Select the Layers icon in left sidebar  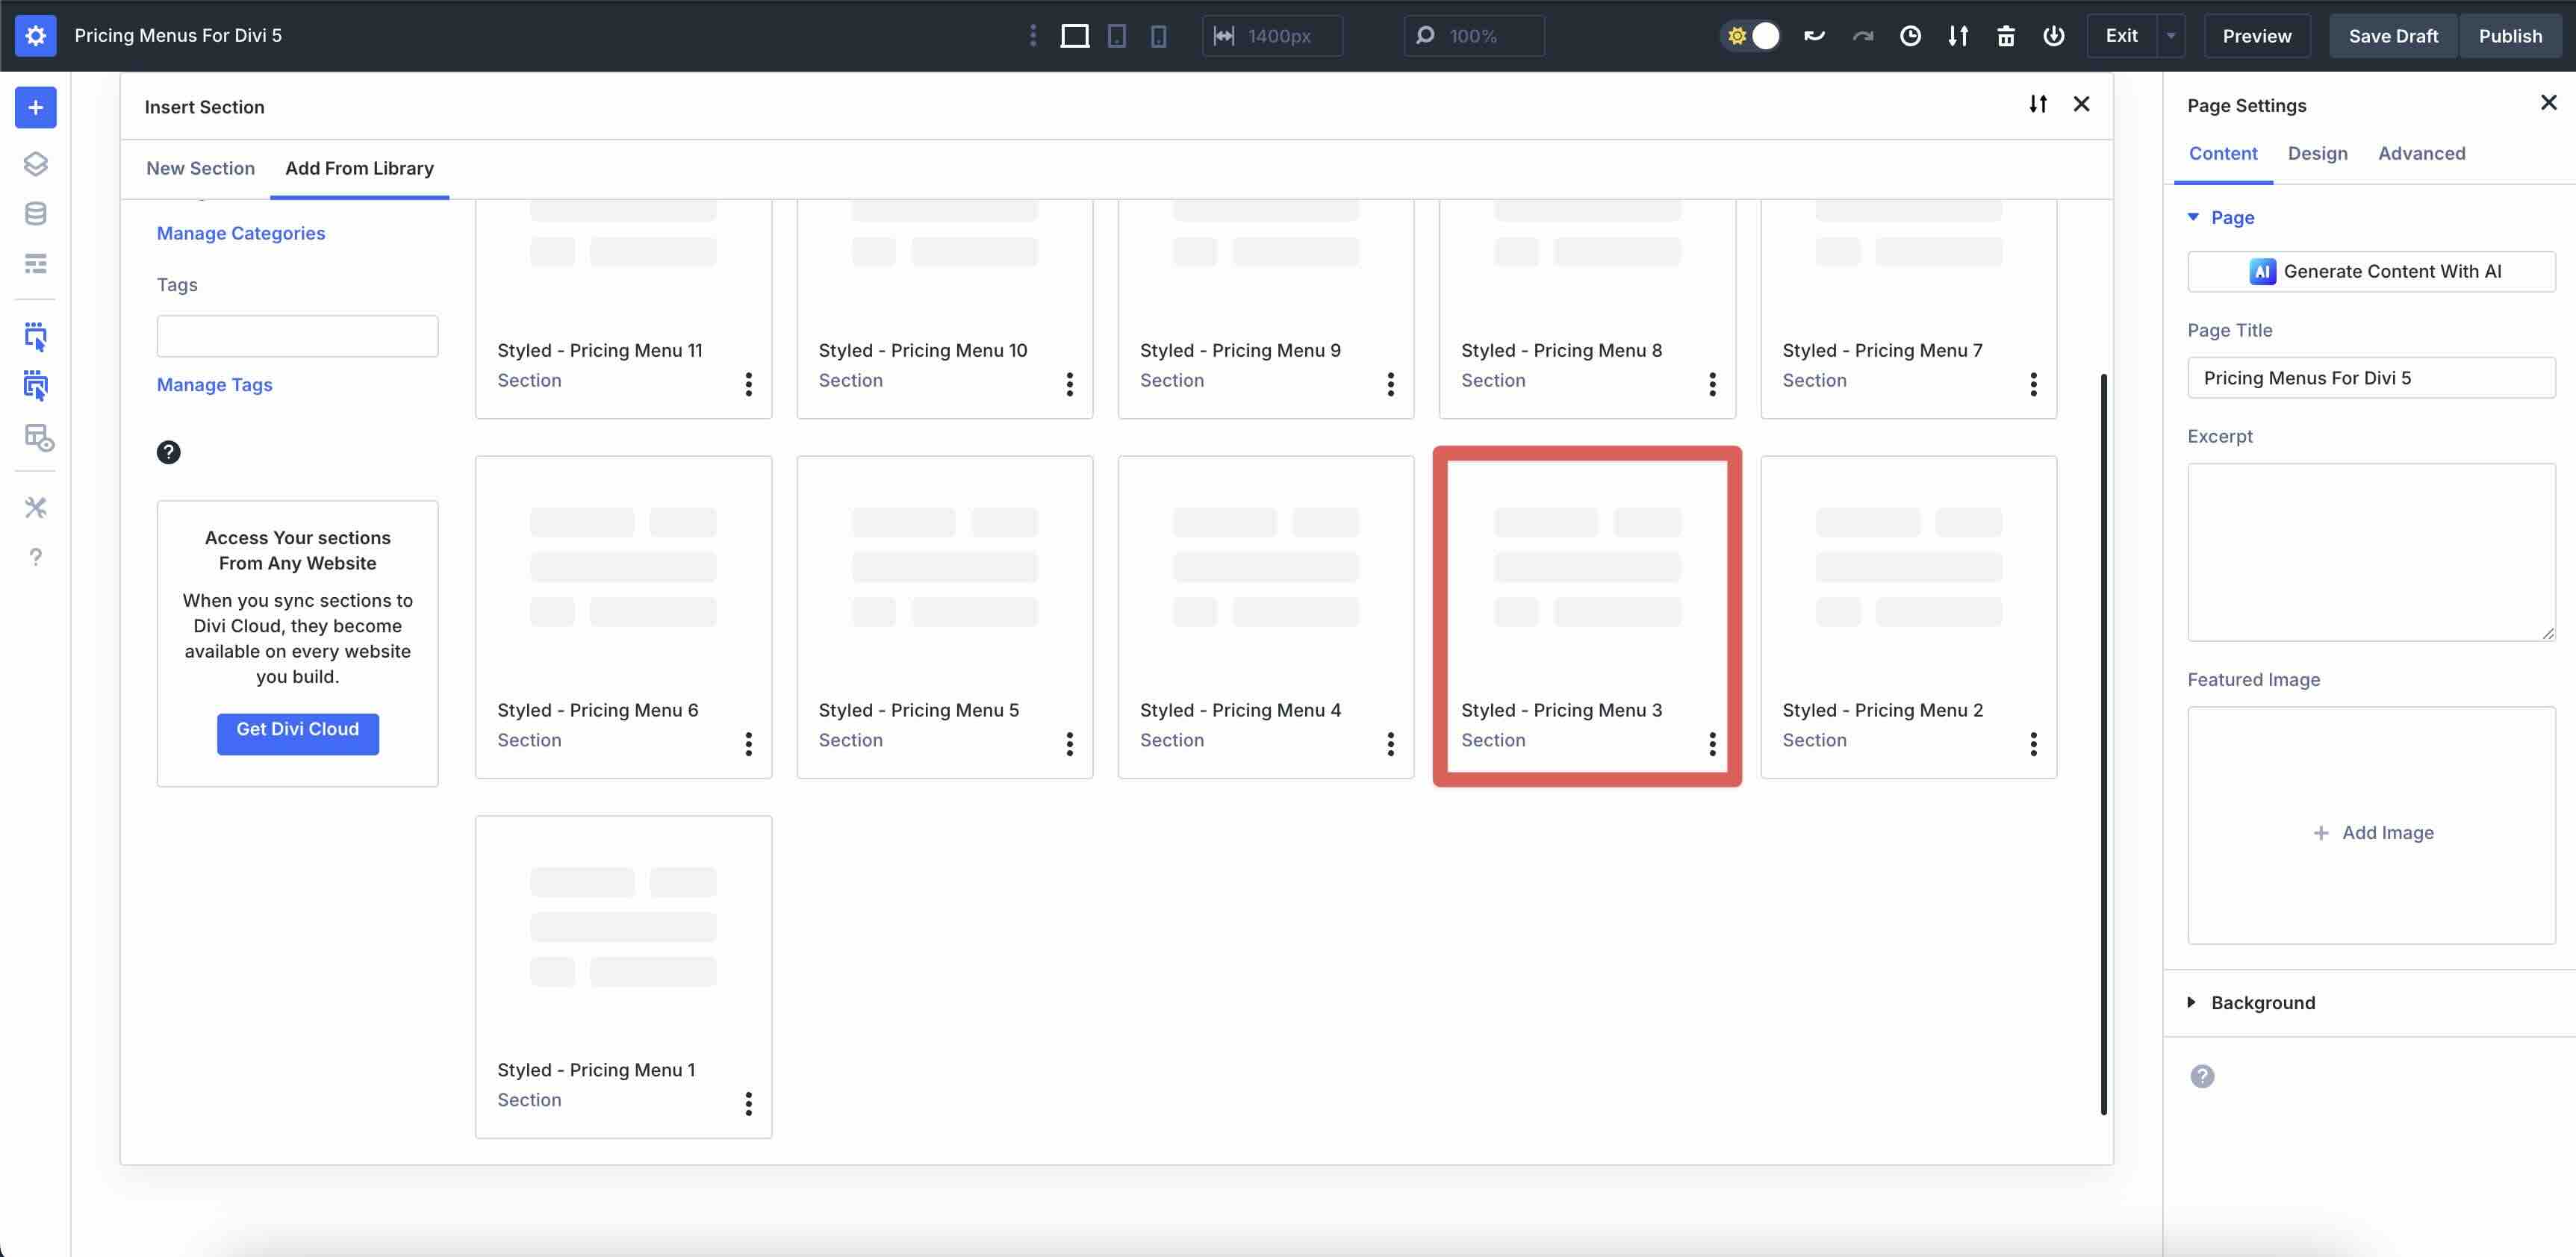point(36,164)
